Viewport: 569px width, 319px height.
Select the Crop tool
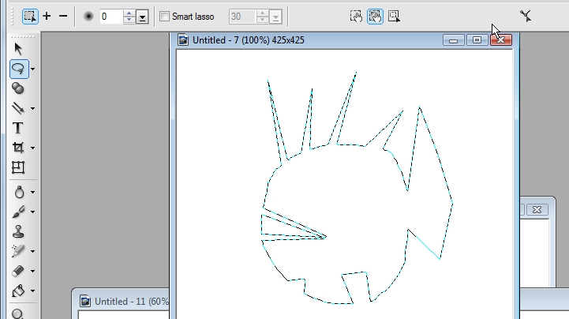point(18,148)
